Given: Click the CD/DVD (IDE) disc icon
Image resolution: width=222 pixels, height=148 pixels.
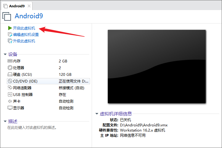Looking at the screenshot, I should pyautogui.click(x=10, y=81).
